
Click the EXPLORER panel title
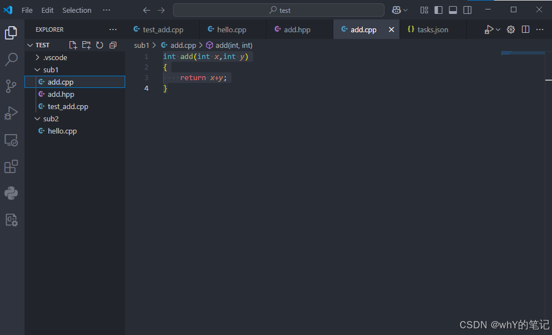click(50, 29)
